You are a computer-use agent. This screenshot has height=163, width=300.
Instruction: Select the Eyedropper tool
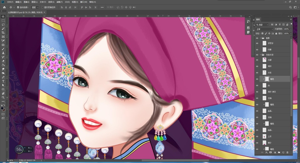coord(3,41)
